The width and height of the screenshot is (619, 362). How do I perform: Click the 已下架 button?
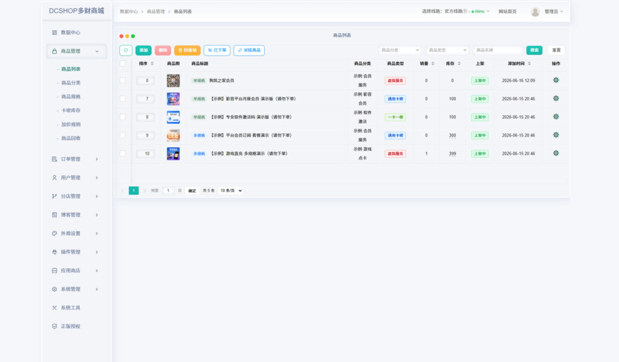217,50
